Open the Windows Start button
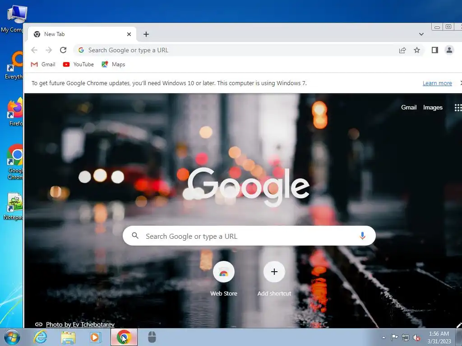 (x=12, y=337)
